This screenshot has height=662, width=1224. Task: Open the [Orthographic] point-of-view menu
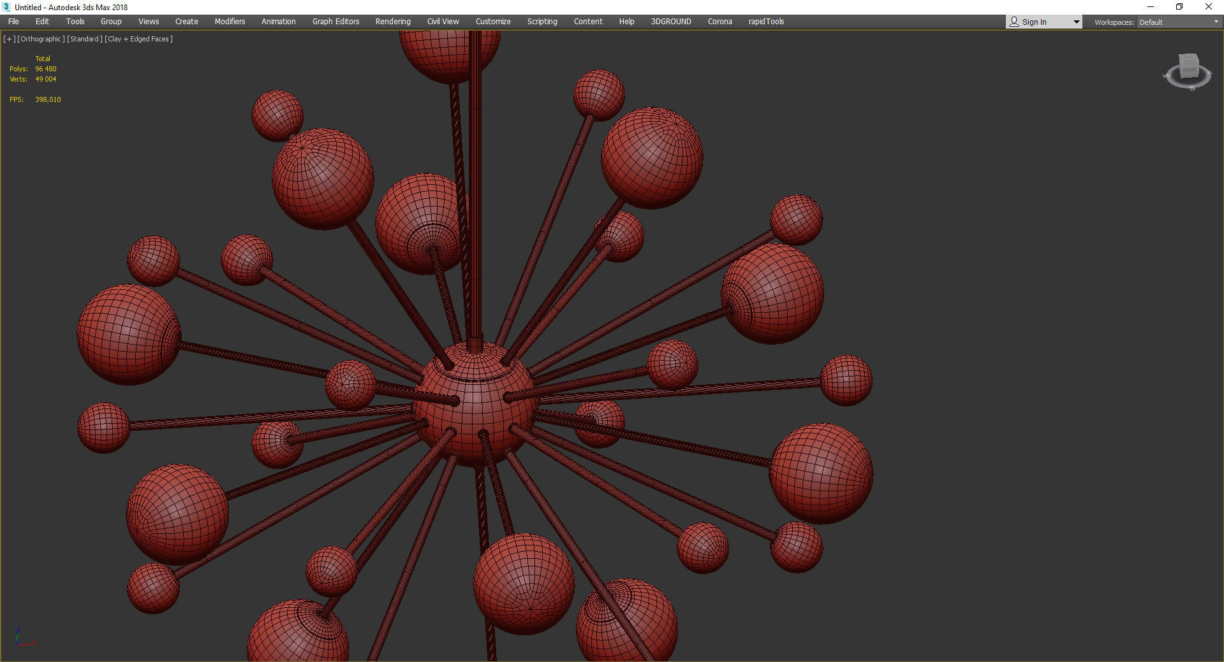point(41,39)
